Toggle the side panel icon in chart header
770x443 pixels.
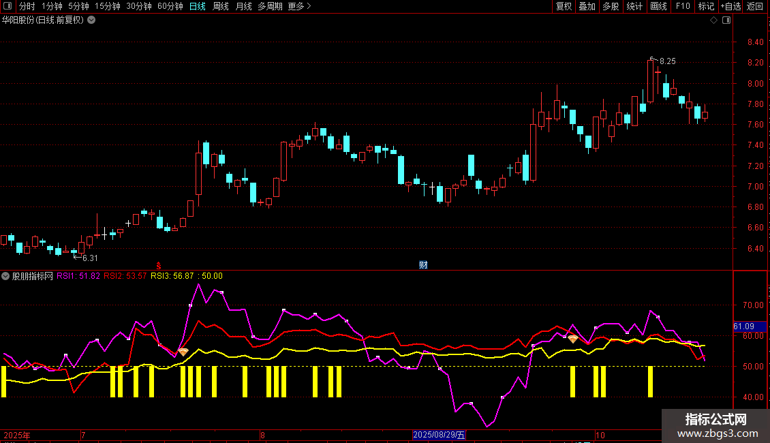(726, 20)
